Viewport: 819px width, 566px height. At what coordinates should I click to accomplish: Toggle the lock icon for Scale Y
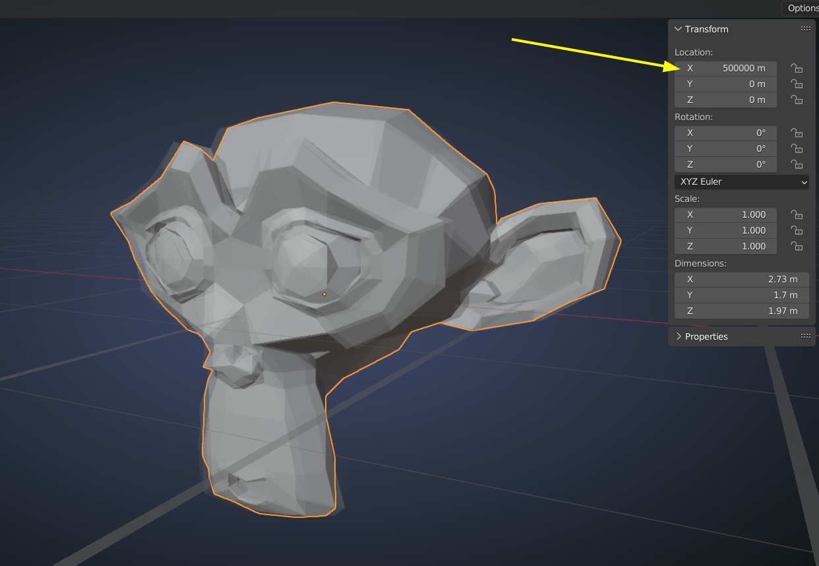pos(797,230)
